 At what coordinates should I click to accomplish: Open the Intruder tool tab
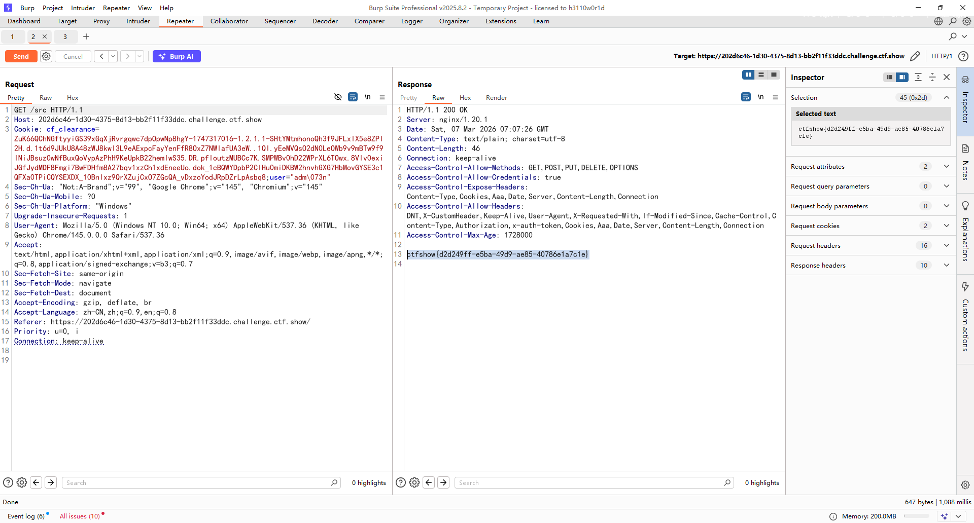click(x=138, y=21)
